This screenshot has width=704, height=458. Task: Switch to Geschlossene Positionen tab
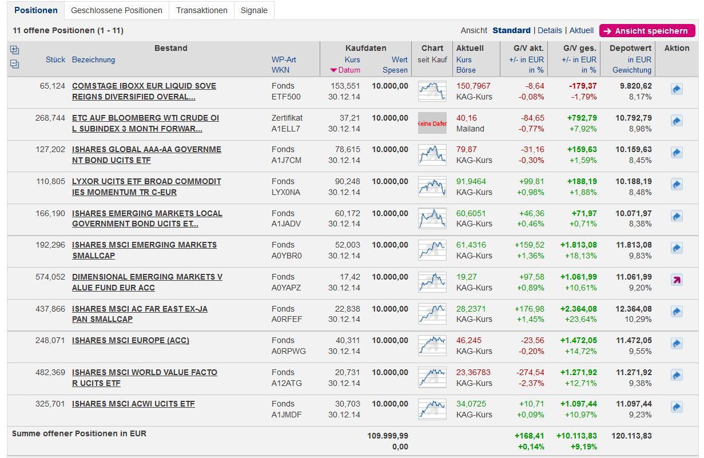coord(117,10)
